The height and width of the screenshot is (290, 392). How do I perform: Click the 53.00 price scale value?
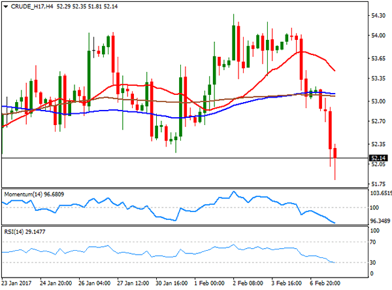tap(378, 101)
